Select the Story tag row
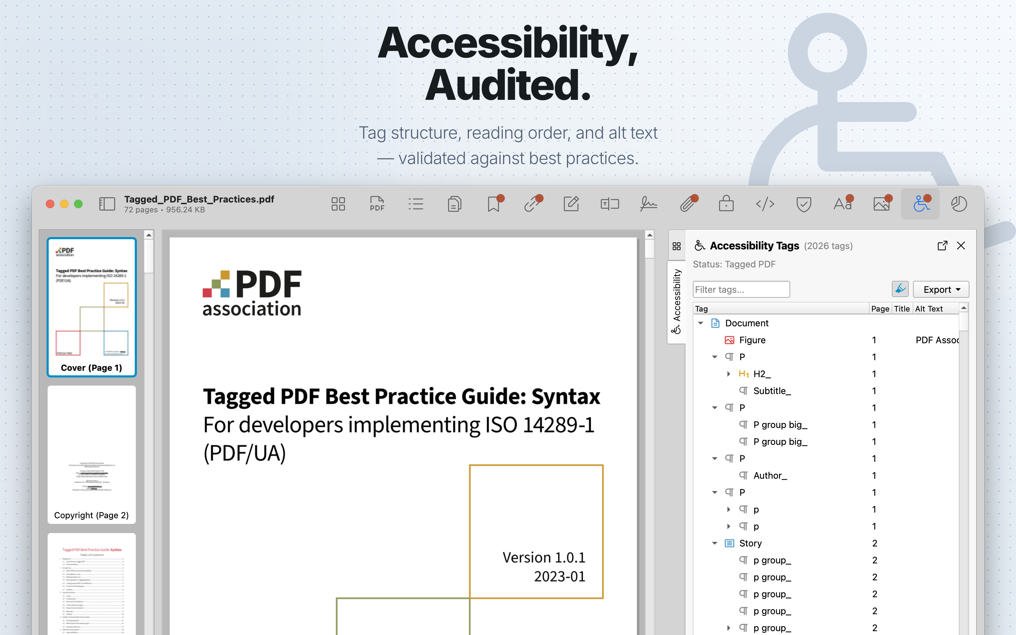Image resolution: width=1016 pixels, height=635 pixels. 826,543
